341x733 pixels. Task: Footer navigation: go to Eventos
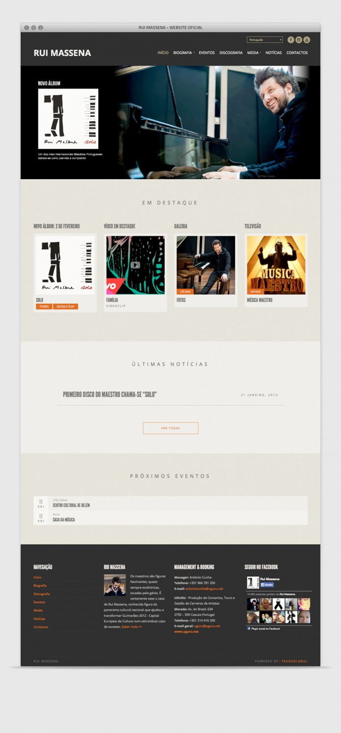point(39,602)
